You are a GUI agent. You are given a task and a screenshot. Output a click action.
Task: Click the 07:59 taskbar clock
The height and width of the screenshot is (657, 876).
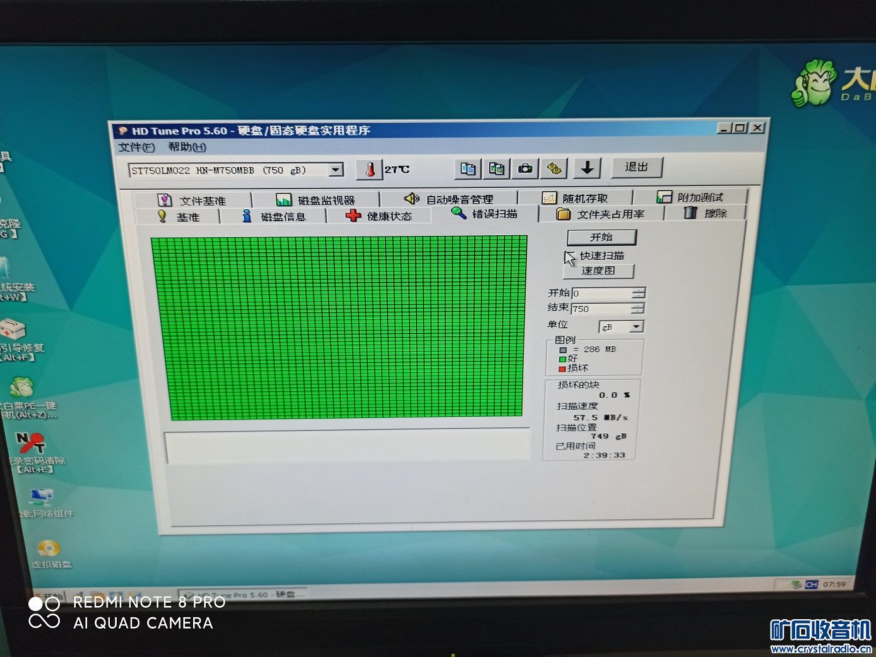[x=834, y=584]
